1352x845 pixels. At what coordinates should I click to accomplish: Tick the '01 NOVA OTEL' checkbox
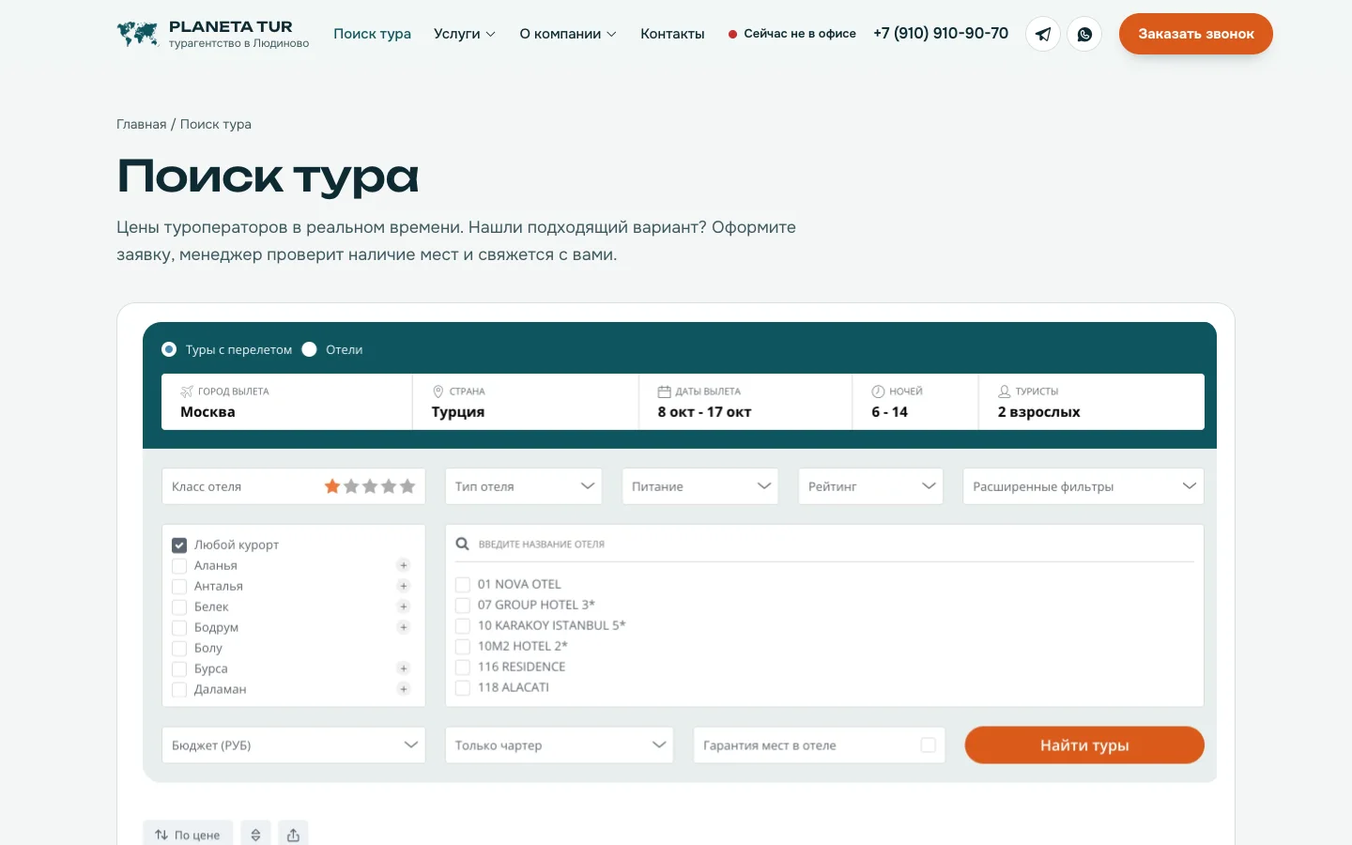[x=463, y=584]
